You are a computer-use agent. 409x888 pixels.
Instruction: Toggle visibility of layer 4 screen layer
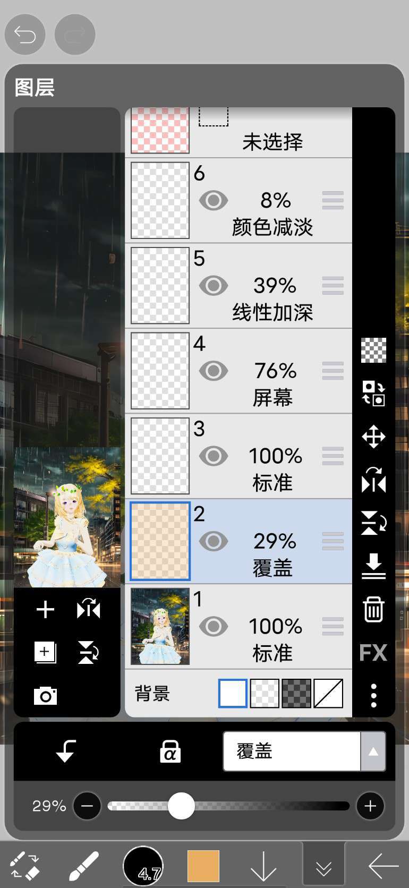point(214,371)
